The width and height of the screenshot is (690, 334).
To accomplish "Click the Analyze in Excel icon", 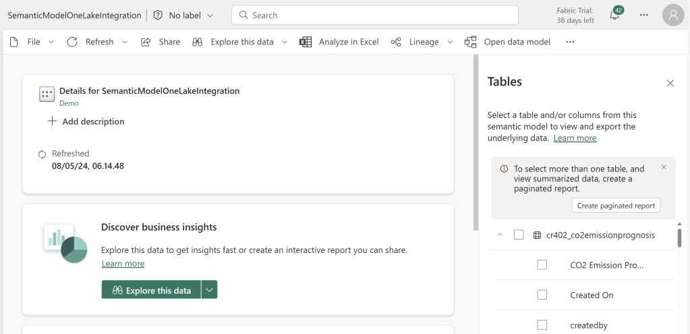I will (x=306, y=42).
